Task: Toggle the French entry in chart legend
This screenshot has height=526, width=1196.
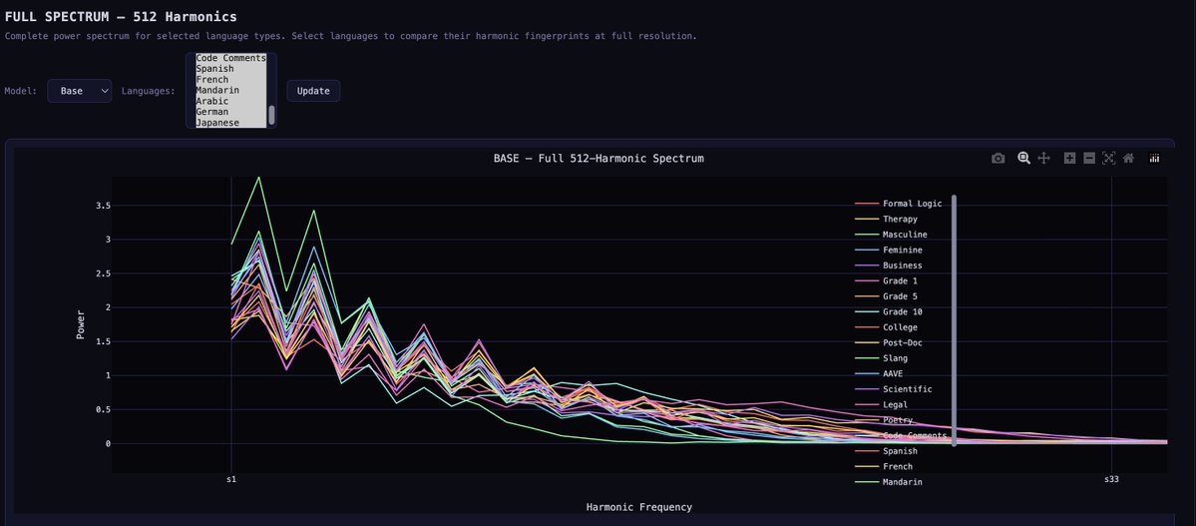Action: click(x=884, y=466)
